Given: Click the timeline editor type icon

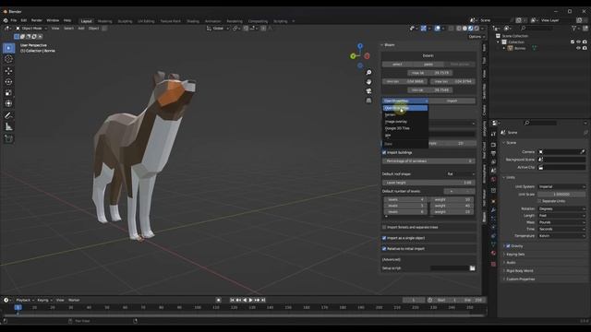Looking at the screenshot, I should pos(6,300).
